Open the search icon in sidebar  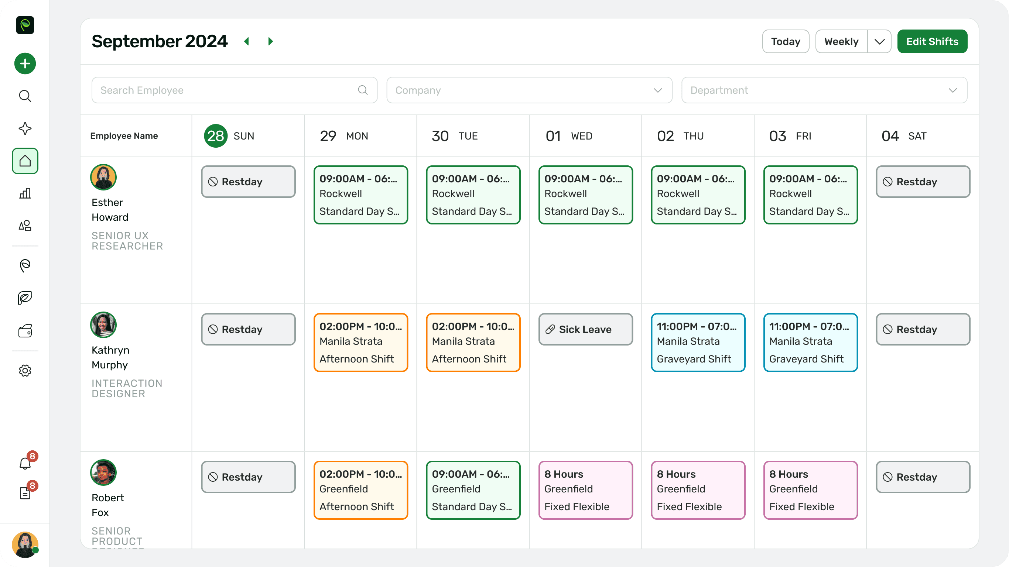coord(25,96)
